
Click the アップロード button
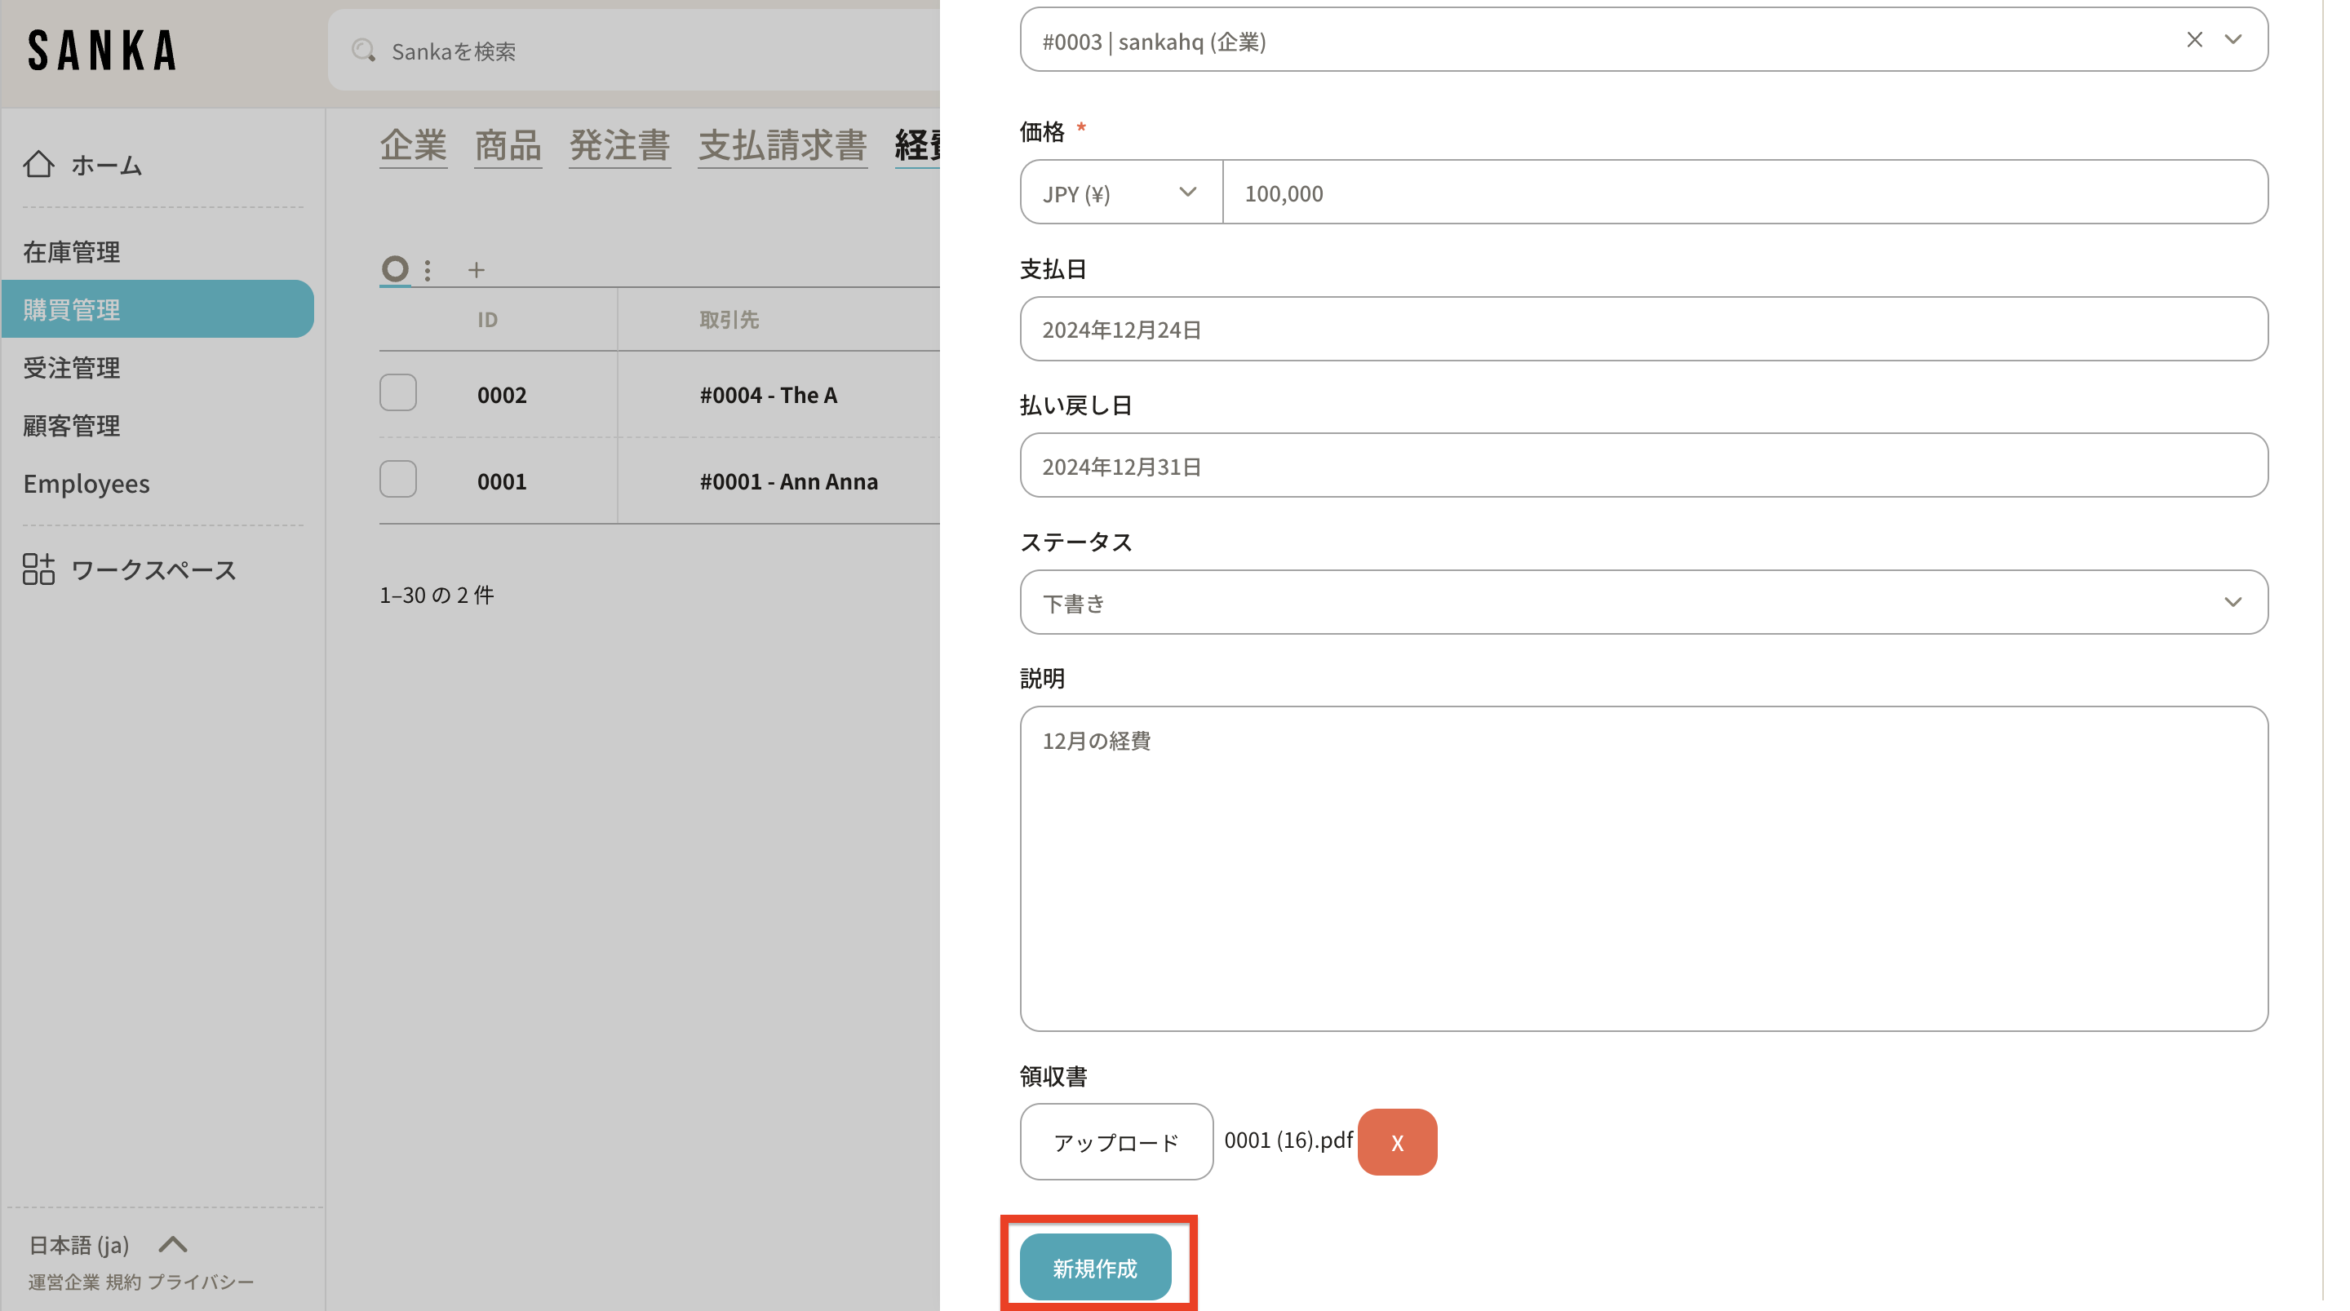coord(1115,1141)
